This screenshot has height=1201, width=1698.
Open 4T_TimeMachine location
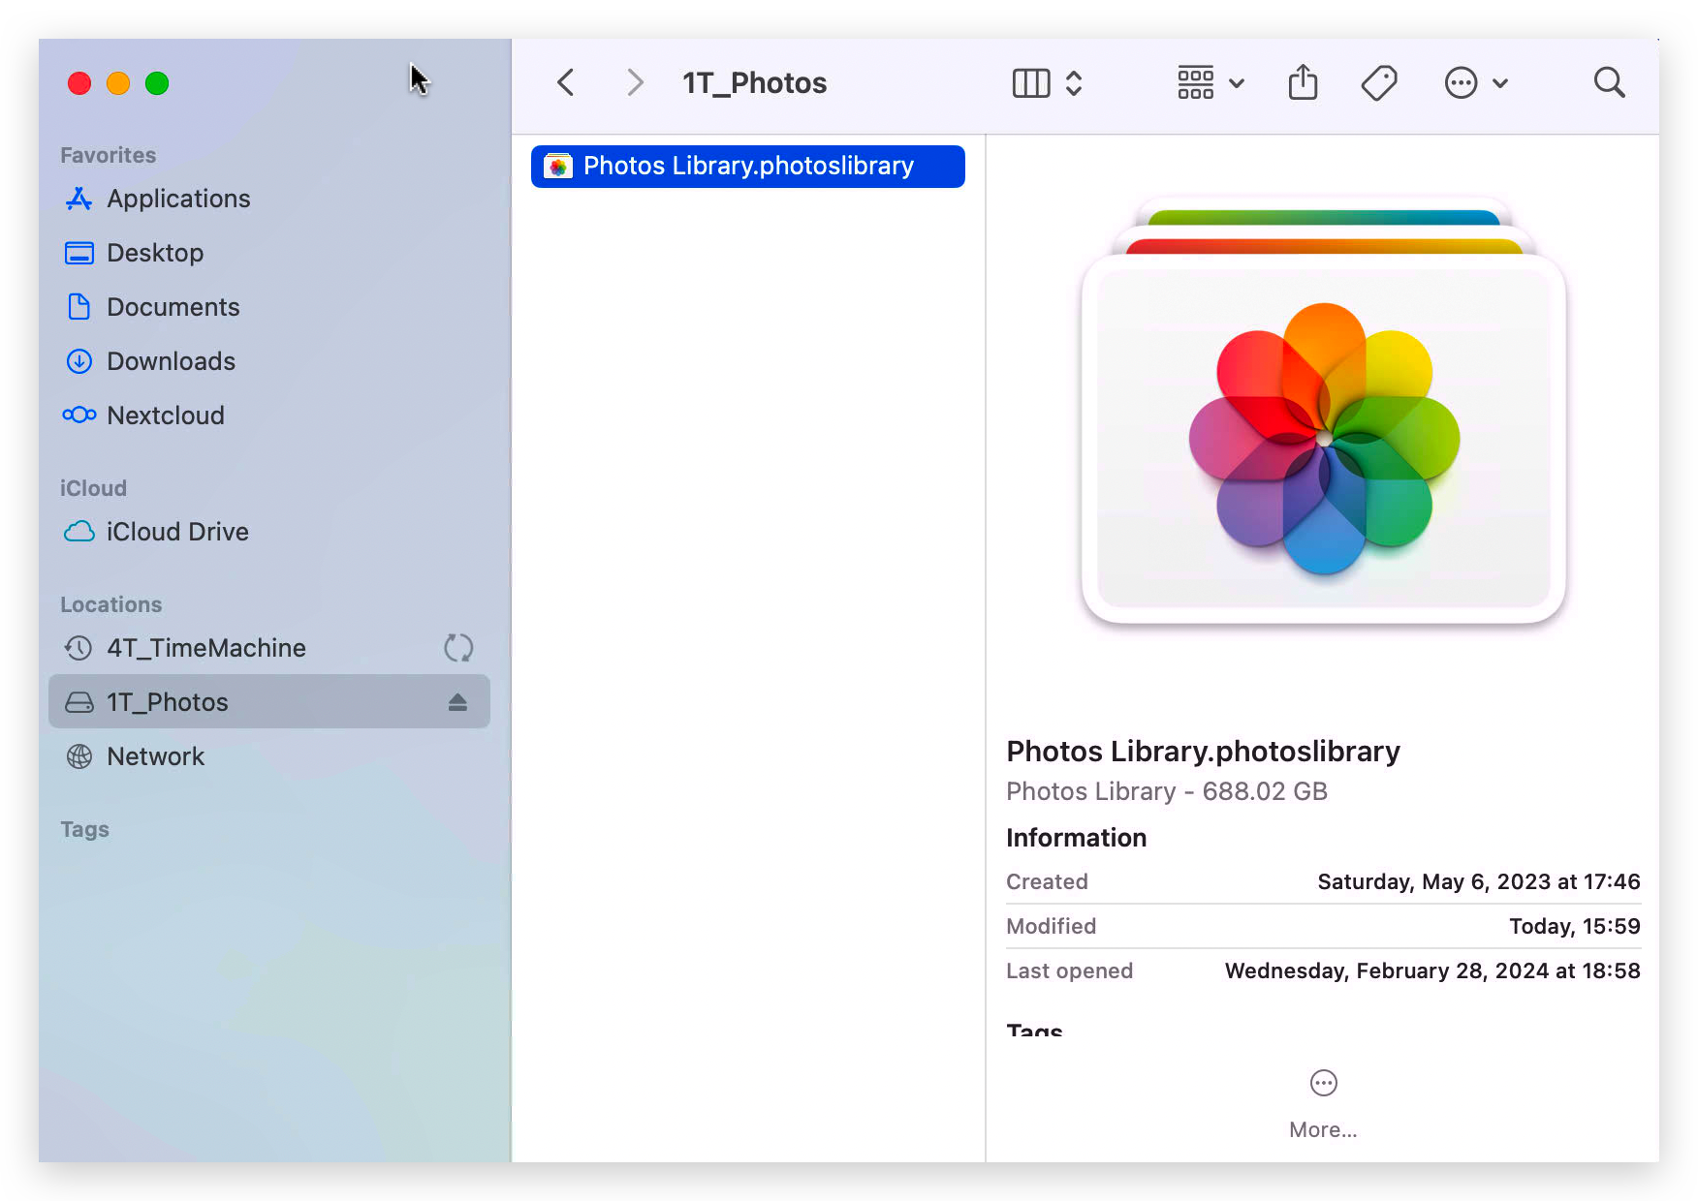(205, 648)
